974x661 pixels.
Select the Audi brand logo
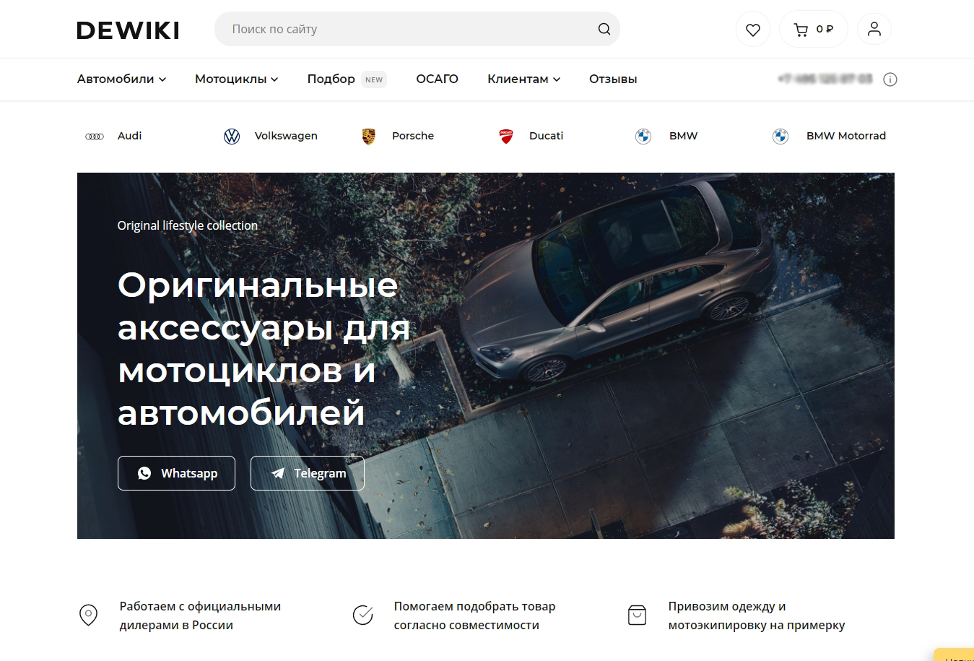click(95, 136)
